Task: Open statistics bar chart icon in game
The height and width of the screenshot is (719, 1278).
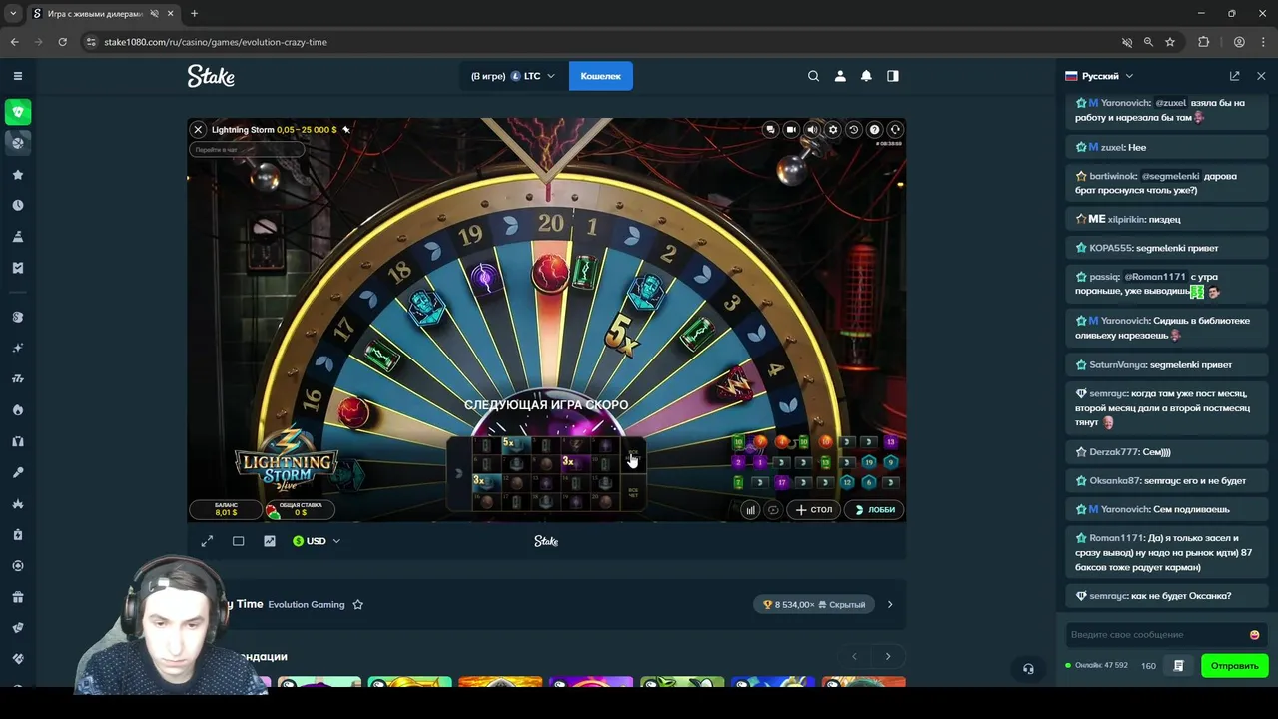Action: tap(750, 509)
